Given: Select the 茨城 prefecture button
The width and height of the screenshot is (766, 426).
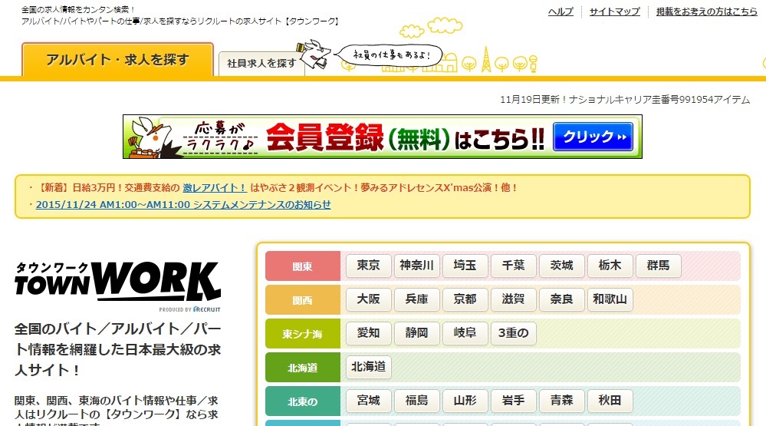Looking at the screenshot, I should [562, 266].
